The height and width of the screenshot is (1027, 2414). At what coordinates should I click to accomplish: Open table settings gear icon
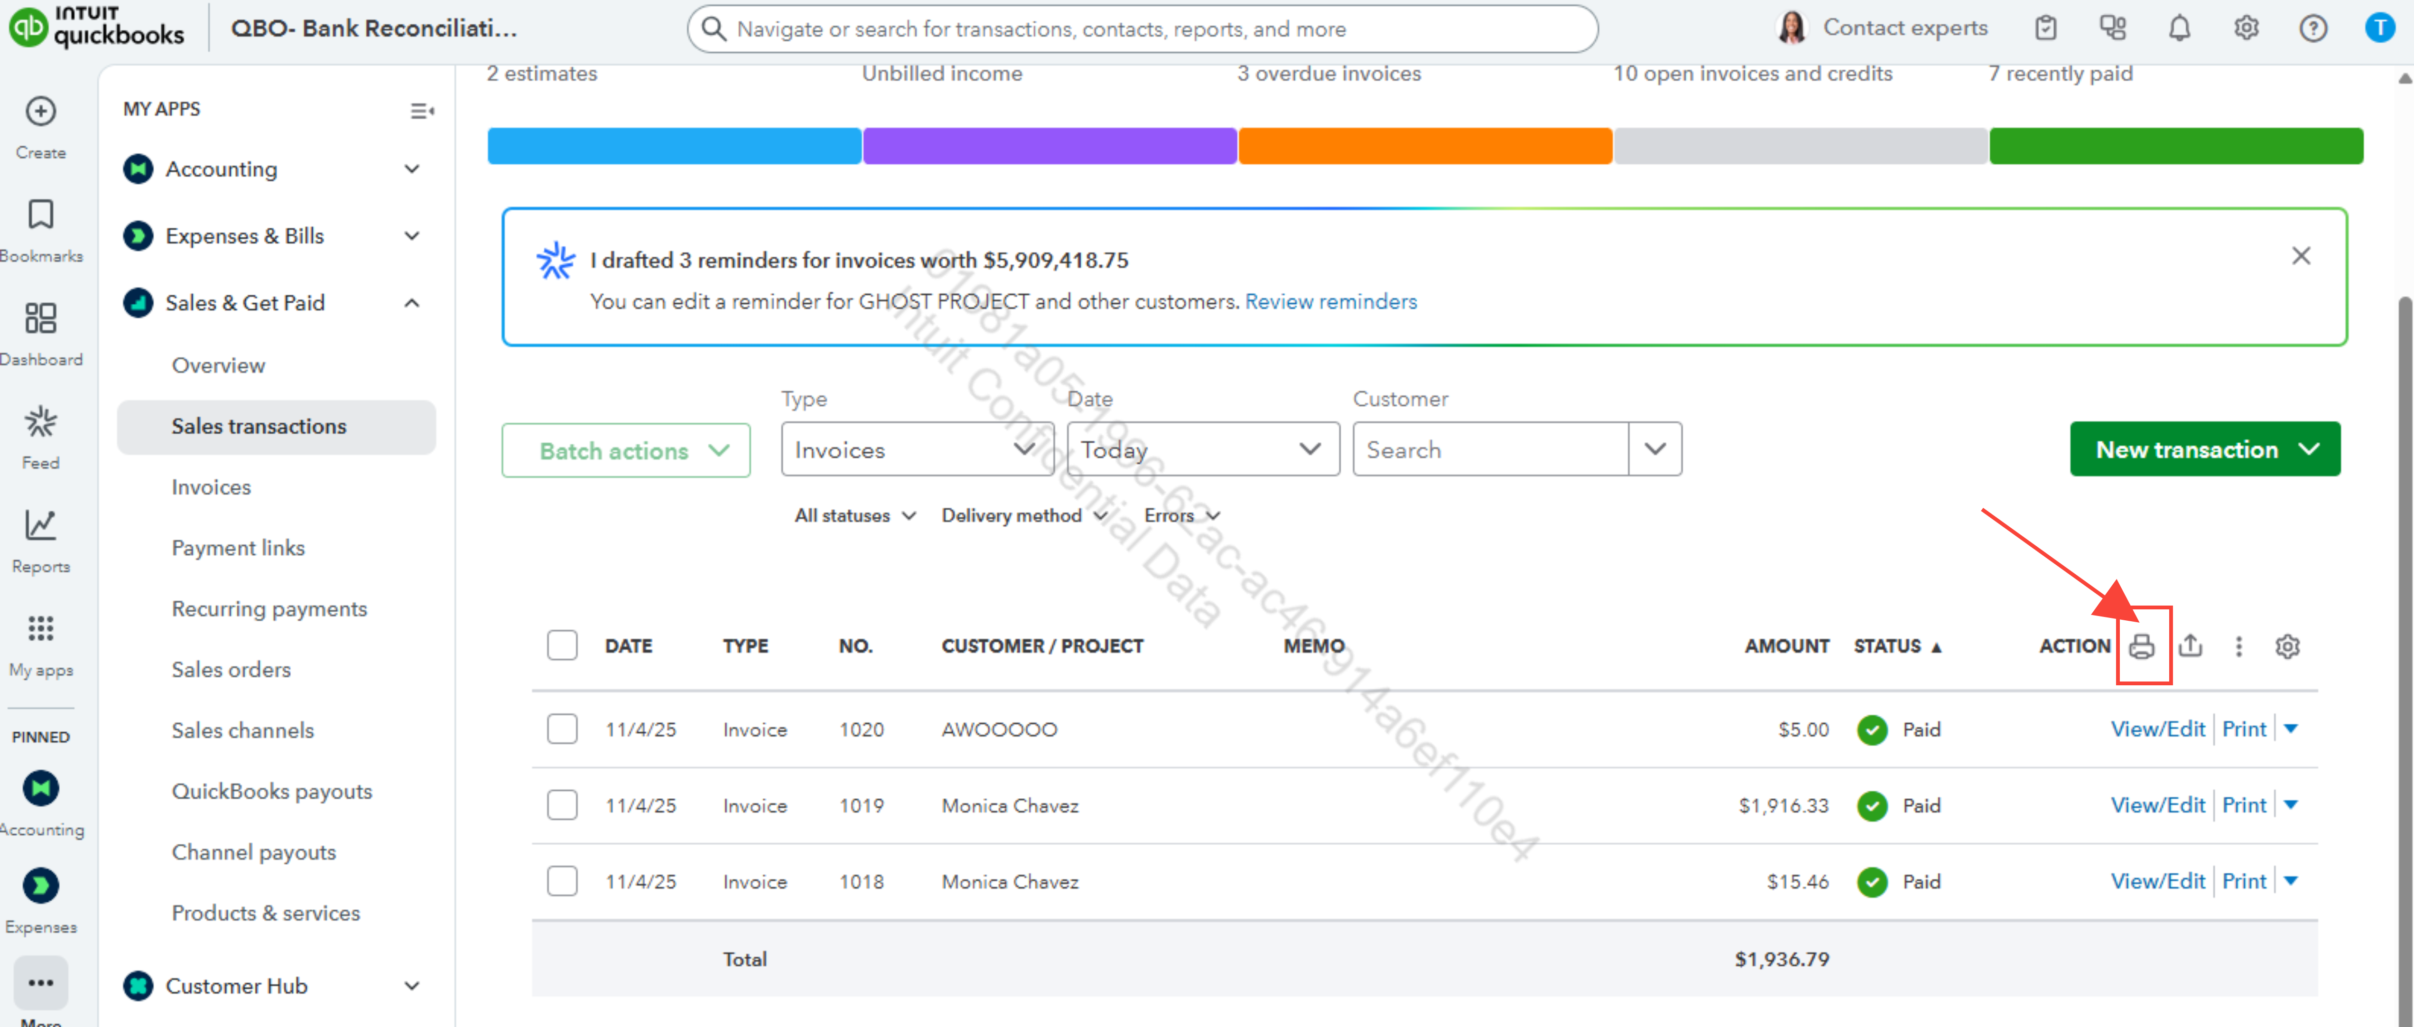click(x=2286, y=645)
